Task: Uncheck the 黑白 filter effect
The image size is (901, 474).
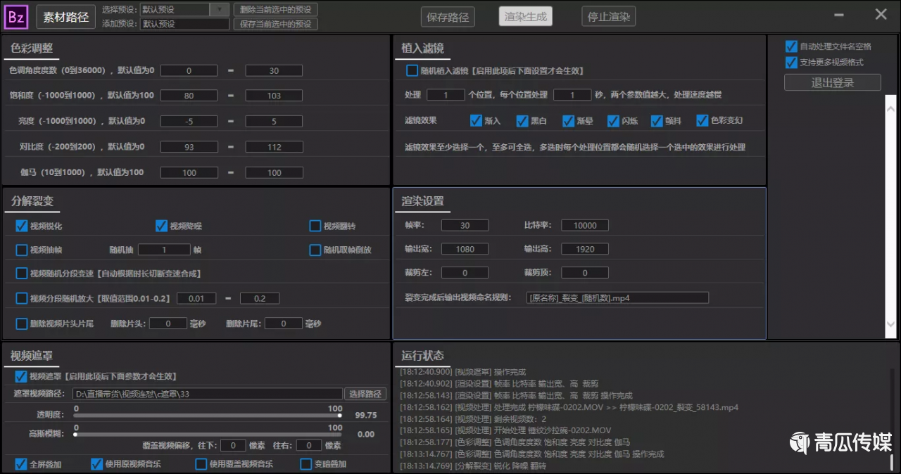Action: pos(522,121)
